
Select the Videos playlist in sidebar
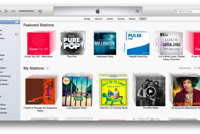click(3, 105)
